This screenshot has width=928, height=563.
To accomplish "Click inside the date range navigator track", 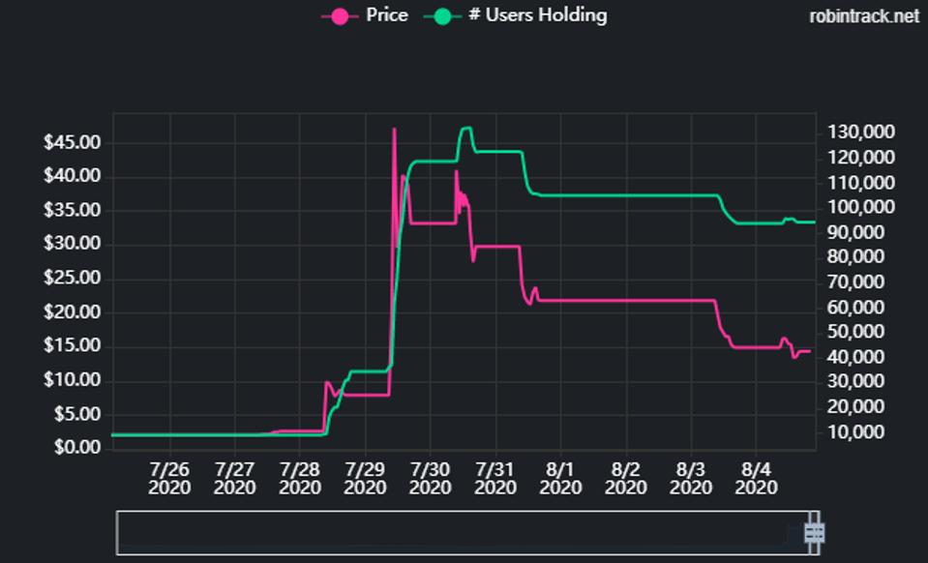I will [x=455, y=533].
